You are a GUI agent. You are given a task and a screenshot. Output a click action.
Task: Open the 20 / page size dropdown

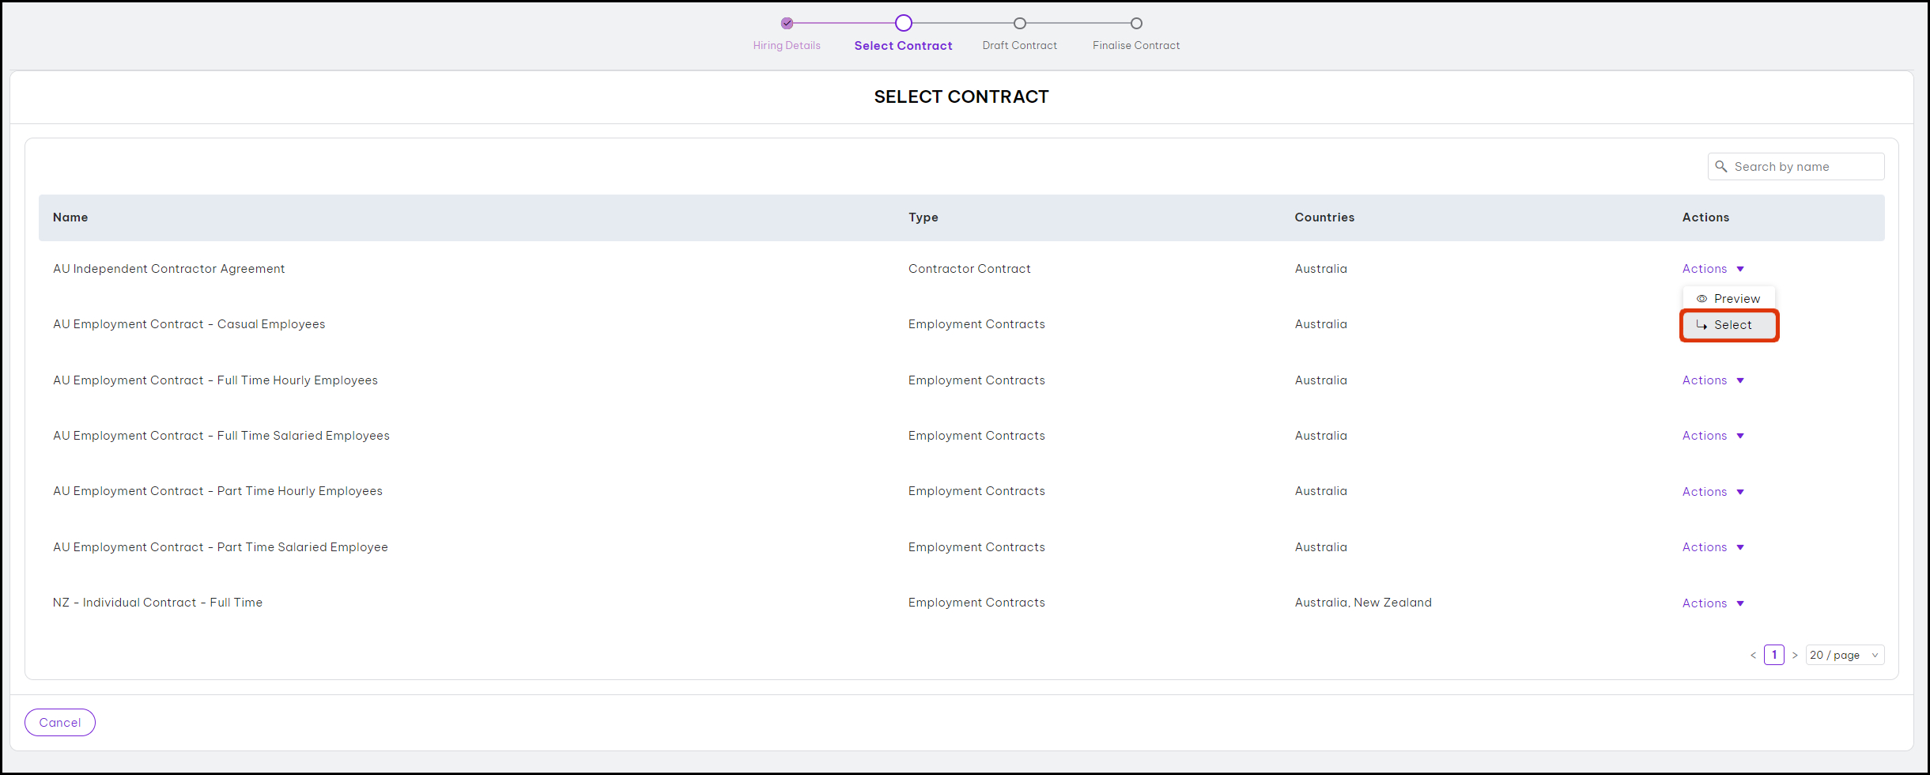point(1845,655)
